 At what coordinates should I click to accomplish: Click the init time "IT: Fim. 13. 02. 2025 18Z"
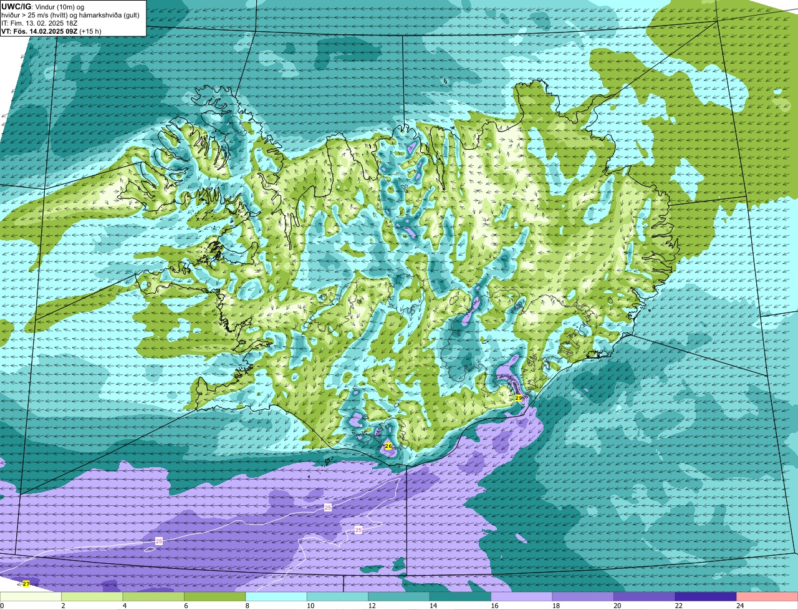tap(39, 23)
